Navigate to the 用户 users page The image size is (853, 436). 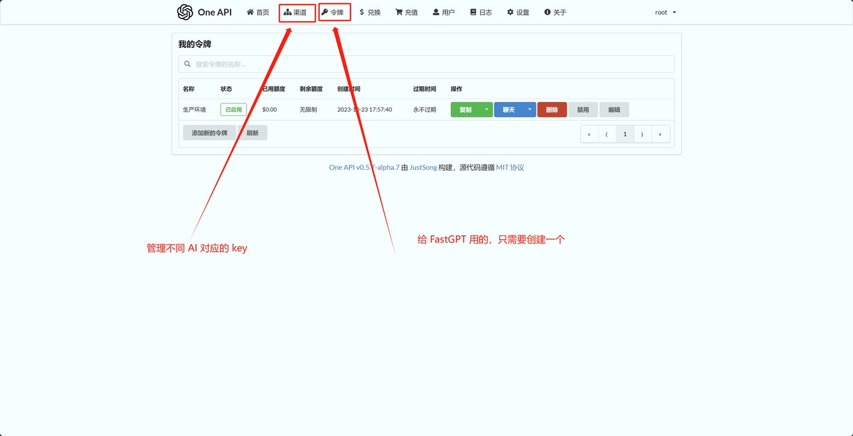click(x=444, y=12)
